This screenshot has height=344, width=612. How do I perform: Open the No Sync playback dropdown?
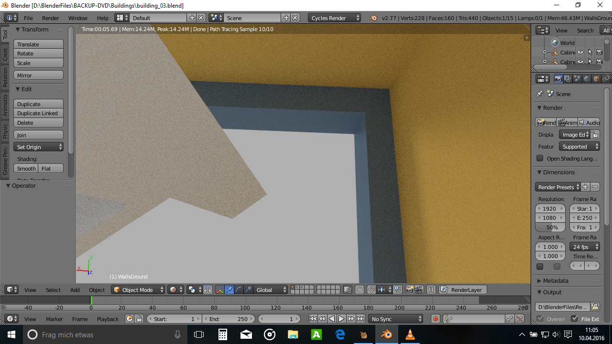(x=396, y=319)
